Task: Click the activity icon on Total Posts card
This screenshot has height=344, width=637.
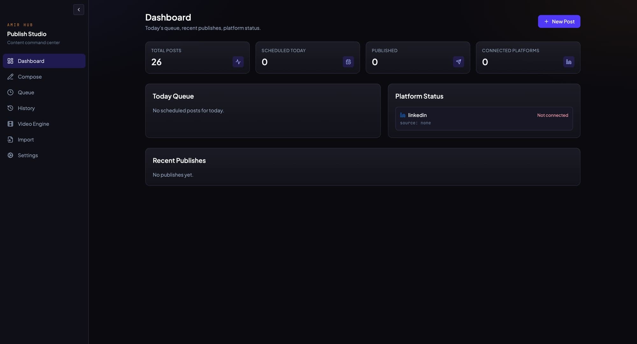Action: pyautogui.click(x=238, y=62)
